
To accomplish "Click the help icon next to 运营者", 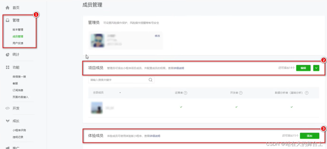I will pyautogui.click(x=185, y=93).
